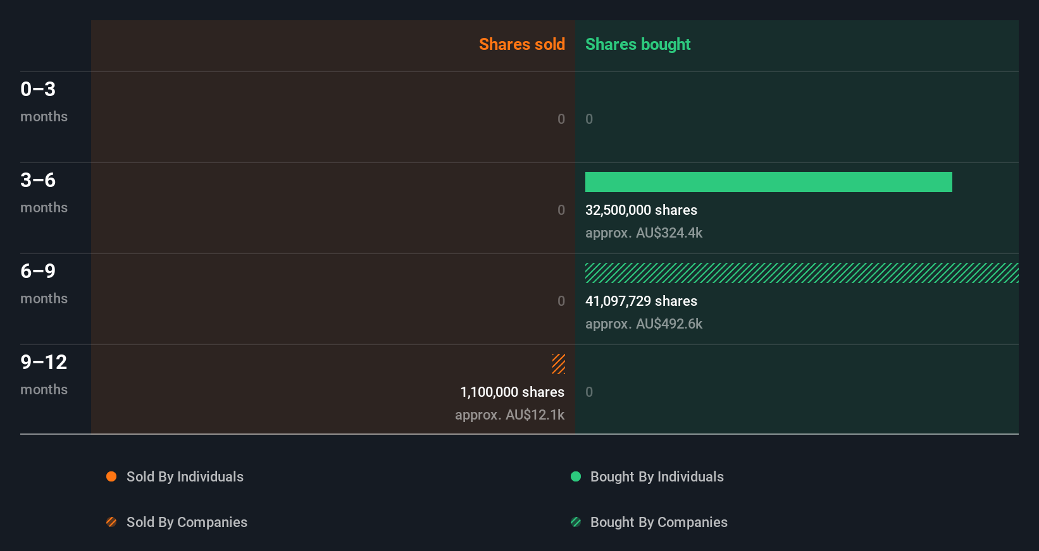
Task: Select the hatched green 6–9 months bought bar
Action: click(802, 273)
